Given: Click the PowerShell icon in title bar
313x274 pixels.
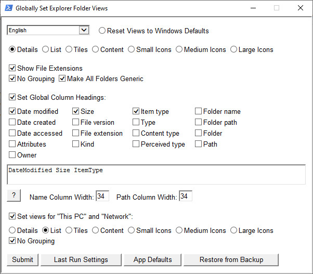Looking at the screenshot, I should point(9,8).
